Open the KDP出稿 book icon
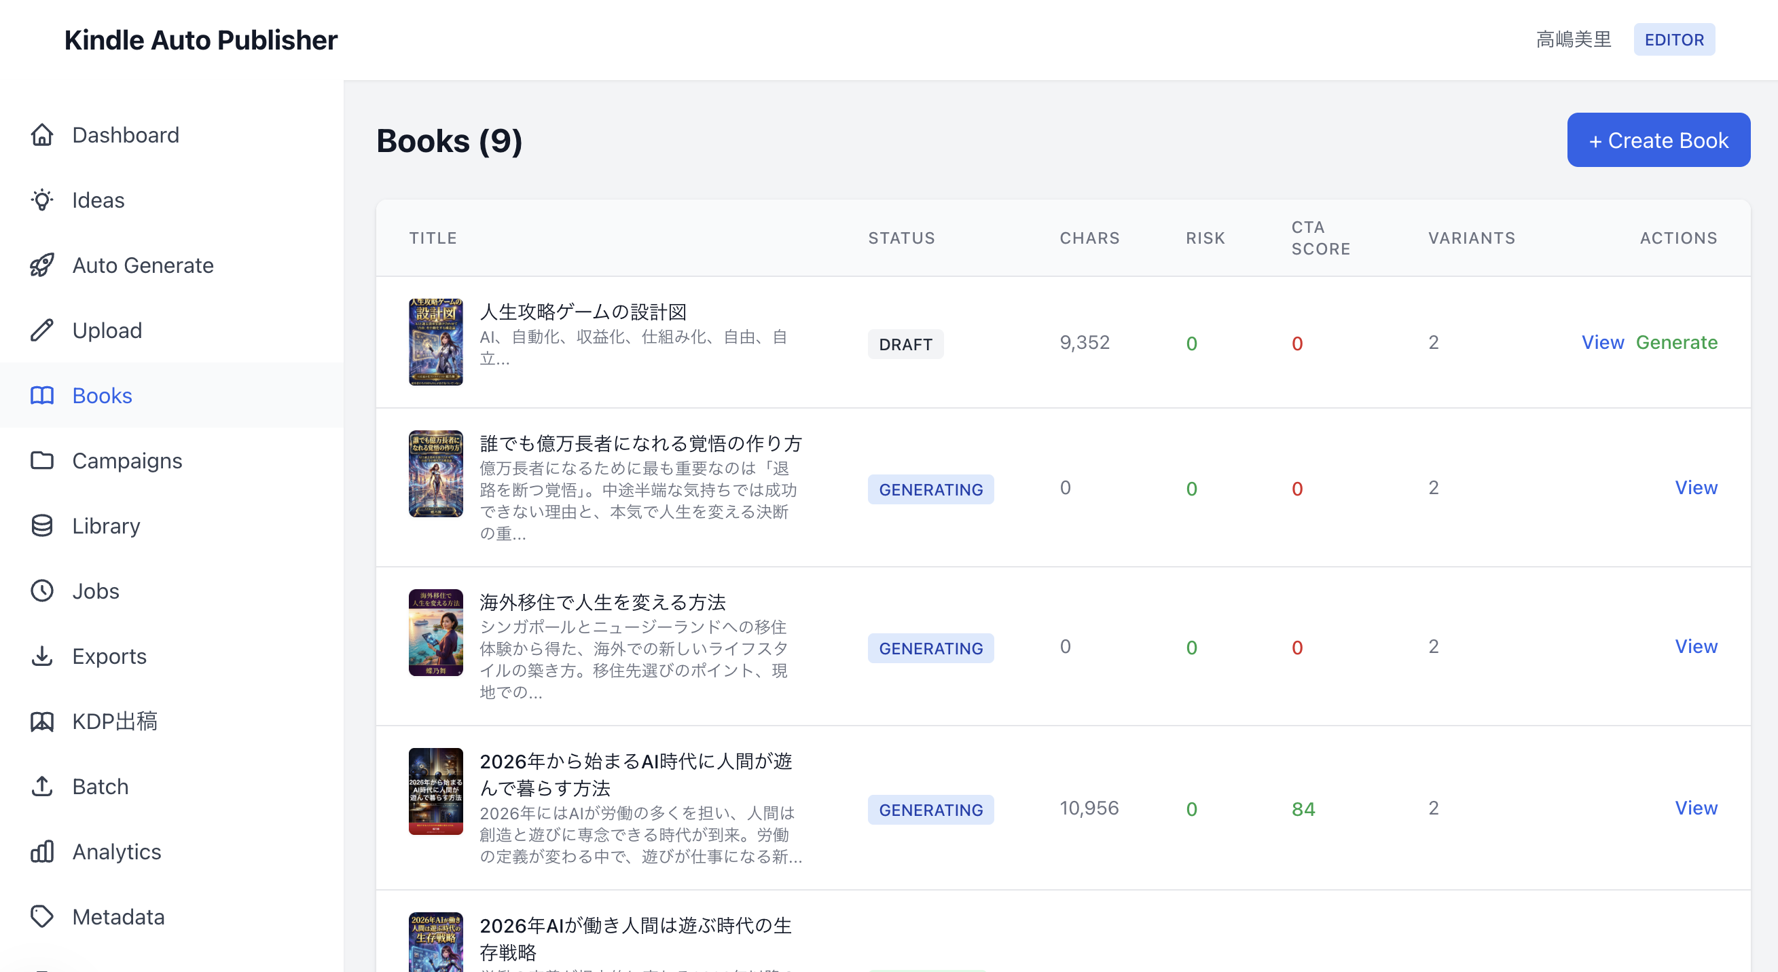 click(42, 721)
